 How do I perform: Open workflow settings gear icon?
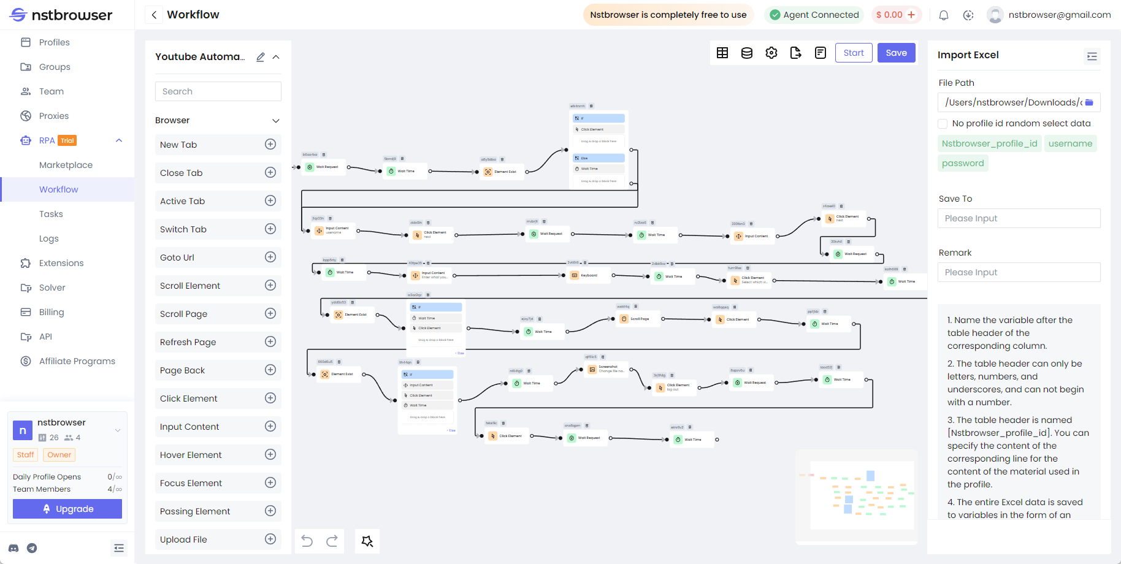click(x=771, y=53)
